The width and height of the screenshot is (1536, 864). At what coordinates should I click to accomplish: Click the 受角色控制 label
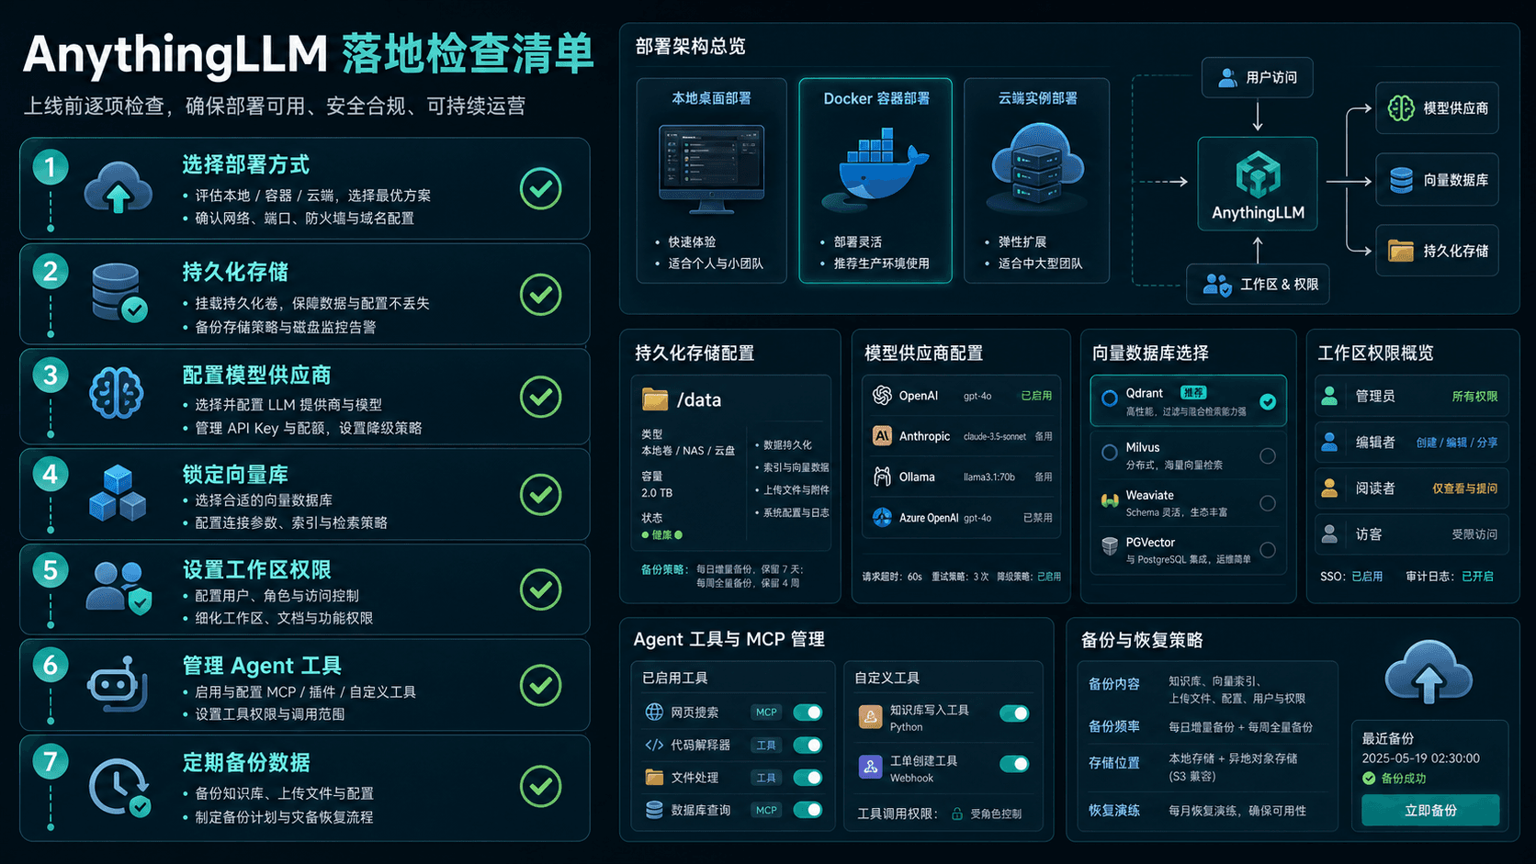coord(996,814)
